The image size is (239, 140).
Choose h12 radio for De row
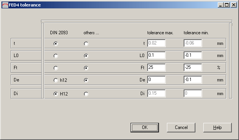click(60, 80)
